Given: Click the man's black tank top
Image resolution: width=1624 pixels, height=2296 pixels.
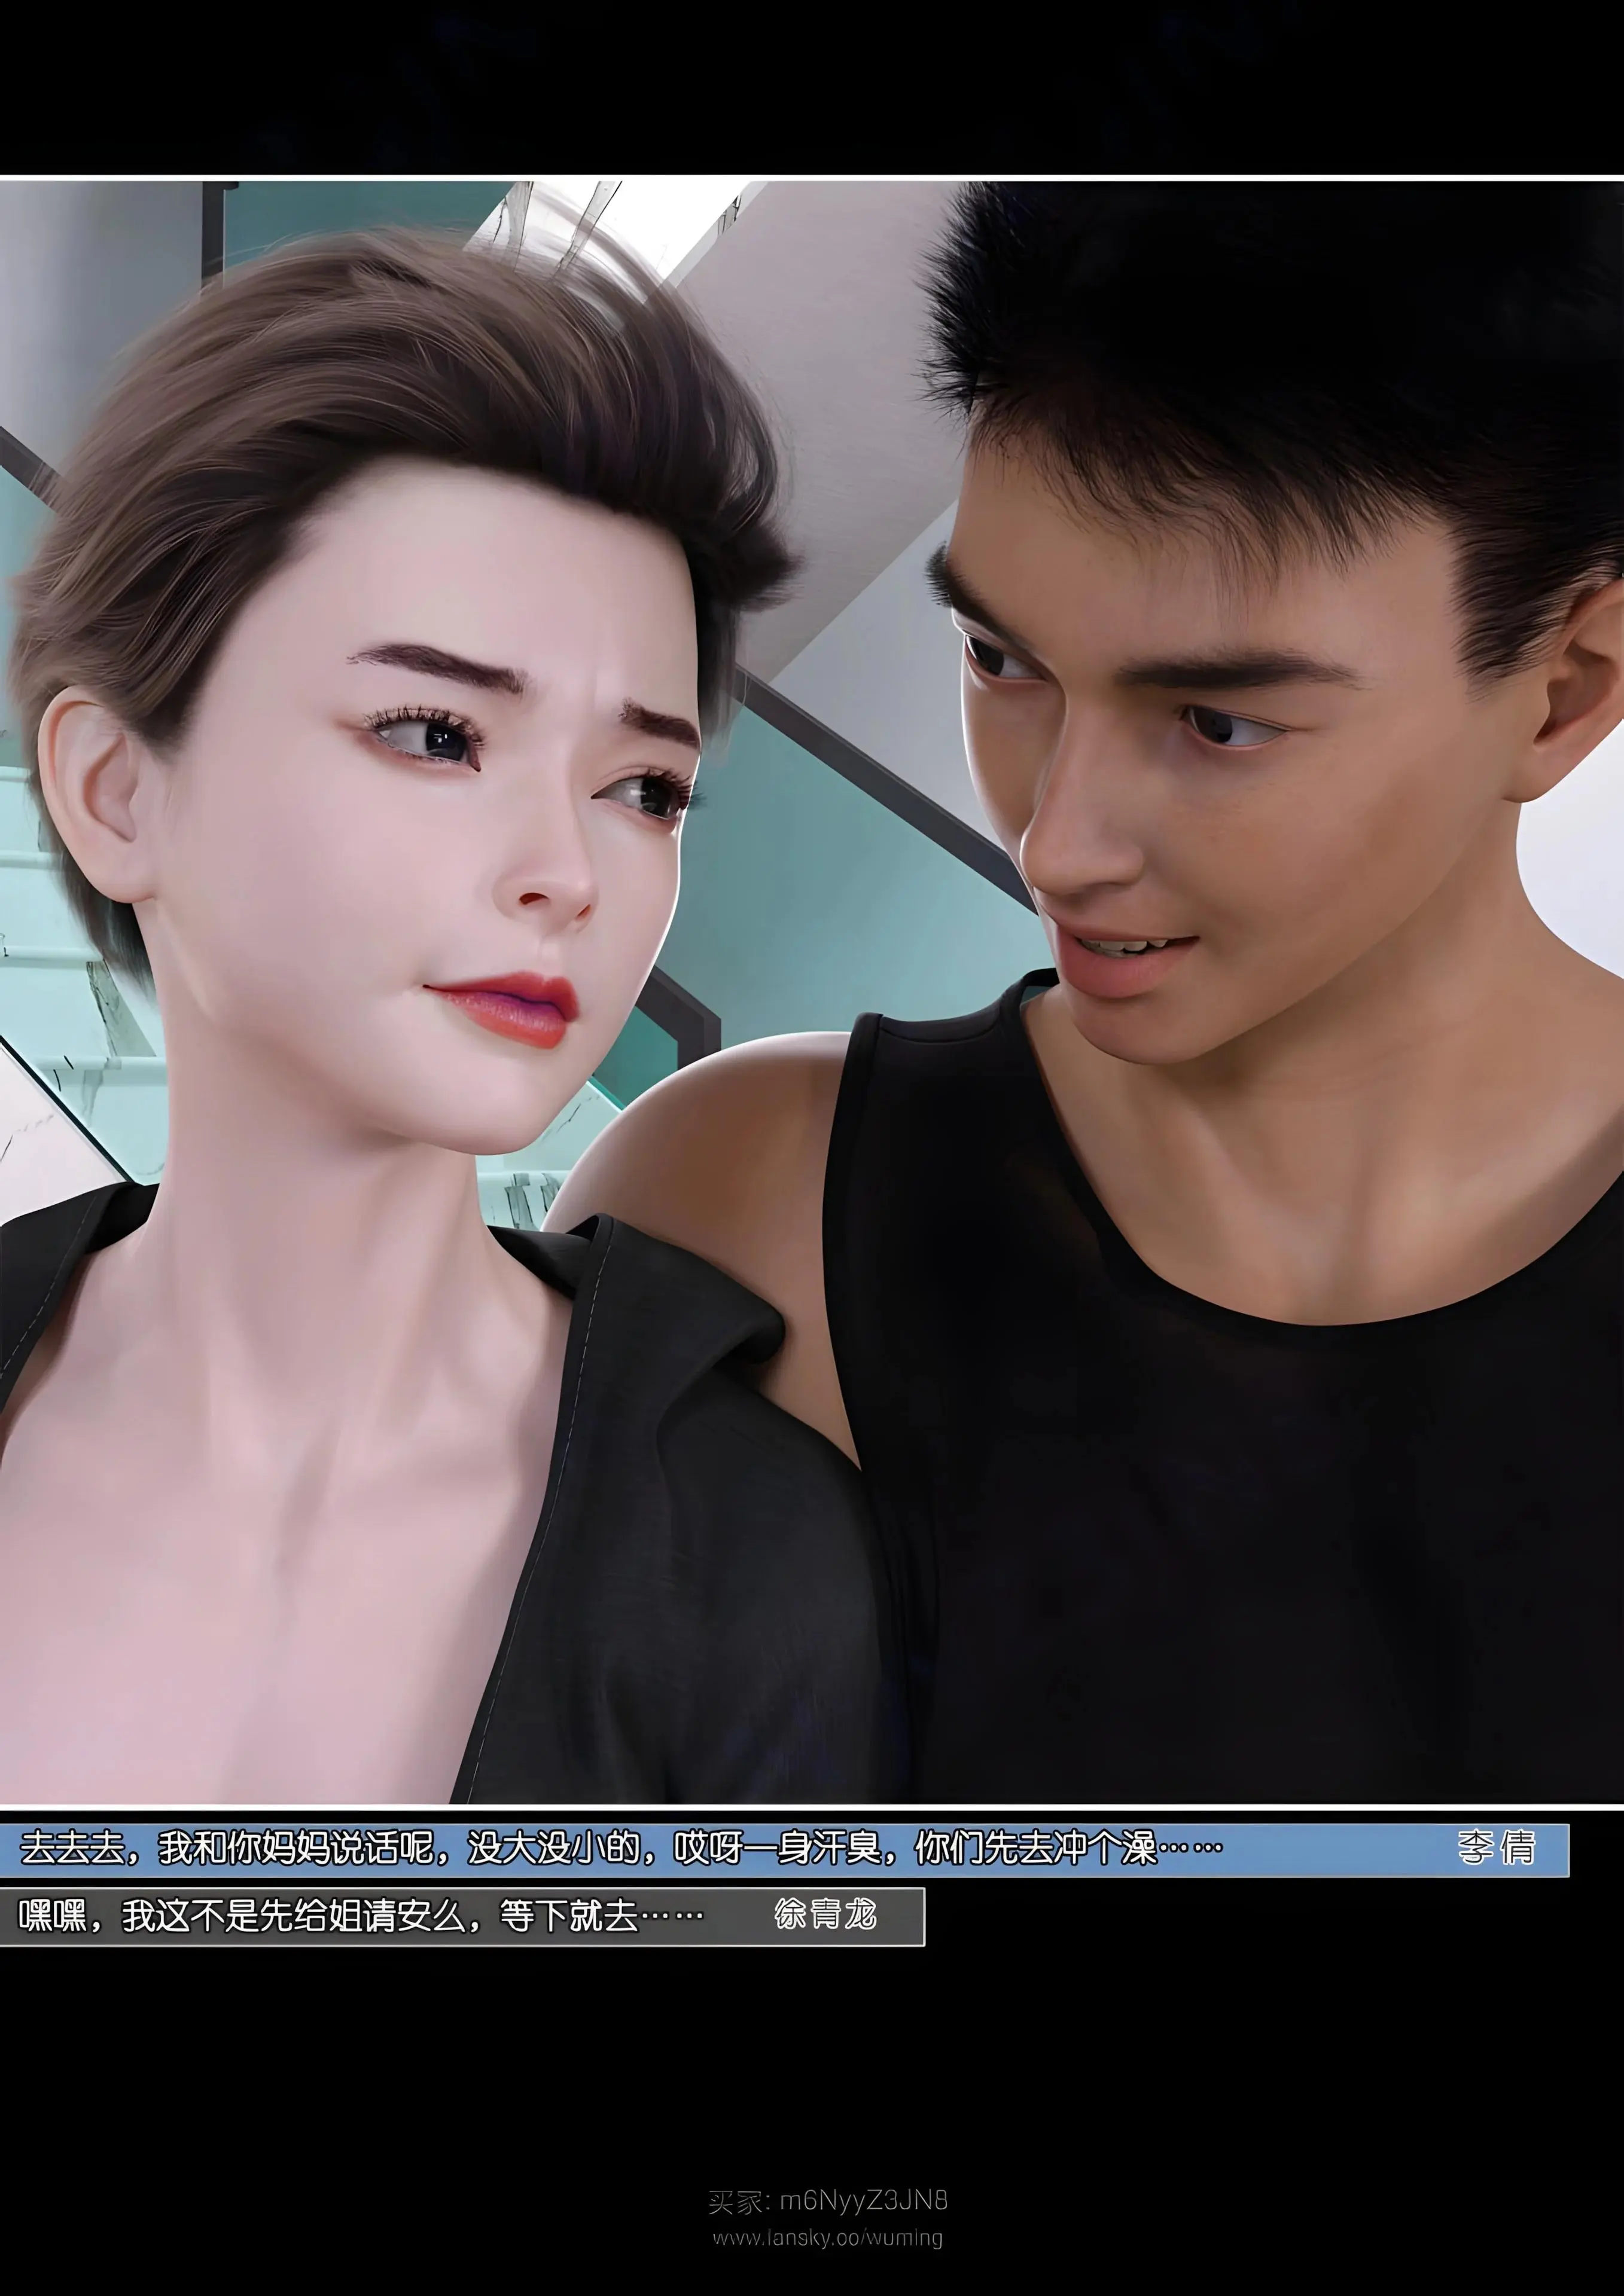Looking at the screenshot, I should click(1251, 1500).
